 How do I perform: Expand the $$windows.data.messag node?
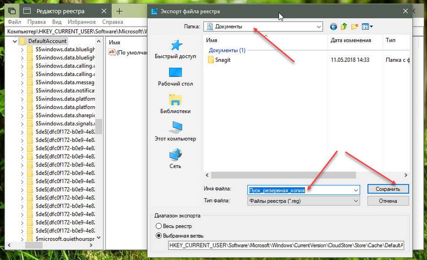click(23, 83)
